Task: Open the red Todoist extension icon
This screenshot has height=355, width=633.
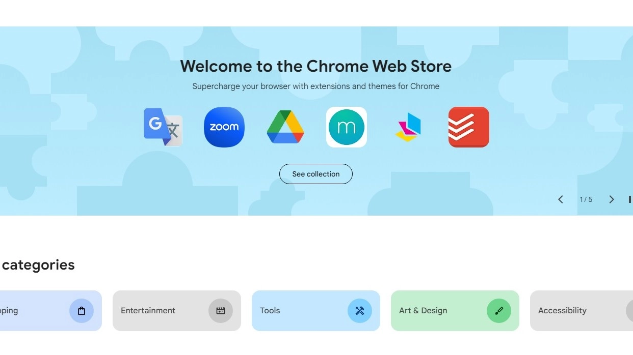Action: tap(469, 127)
